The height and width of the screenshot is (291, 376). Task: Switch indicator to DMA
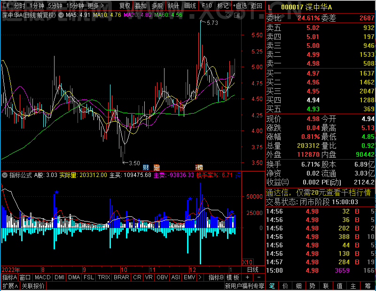point(74,277)
